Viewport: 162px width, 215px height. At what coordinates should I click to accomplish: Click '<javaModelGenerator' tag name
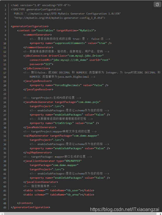(38, 102)
